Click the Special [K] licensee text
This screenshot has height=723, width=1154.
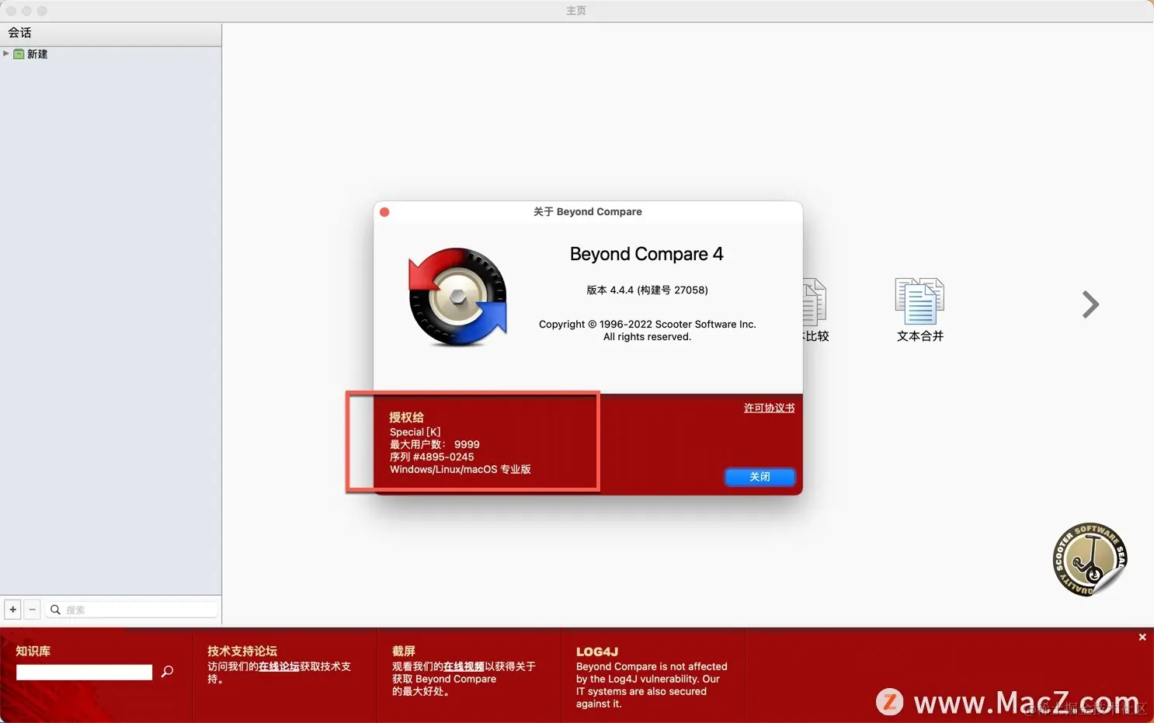tap(415, 432)
